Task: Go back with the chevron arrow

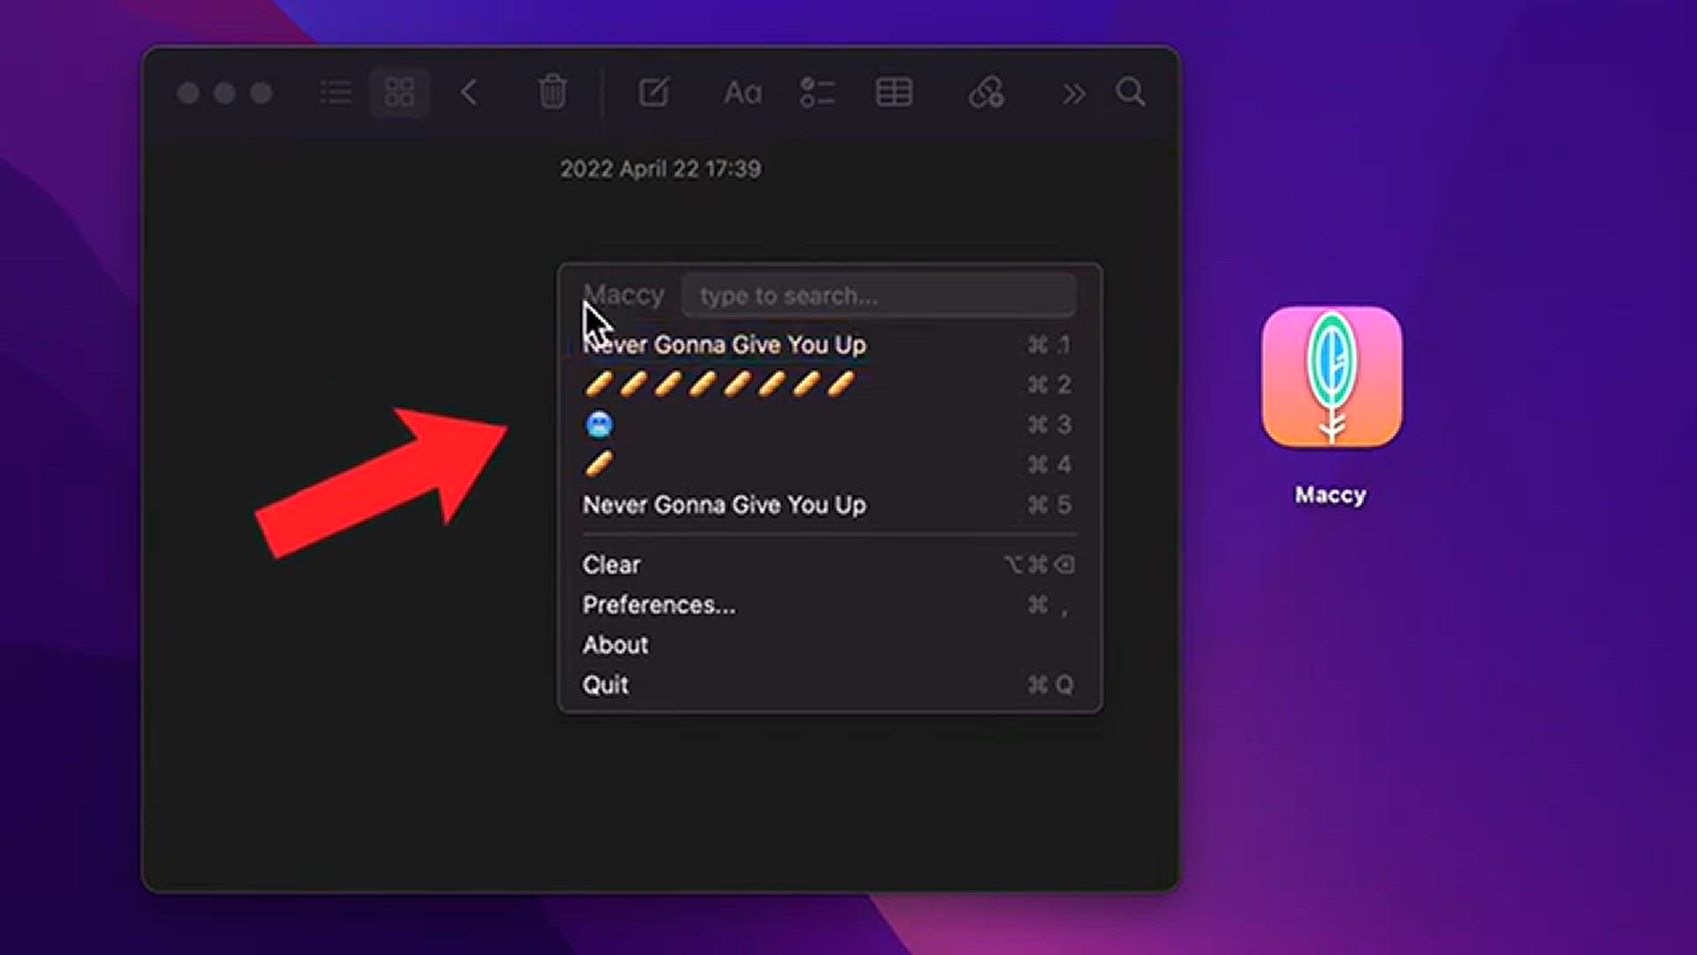Action: (469, 92)
